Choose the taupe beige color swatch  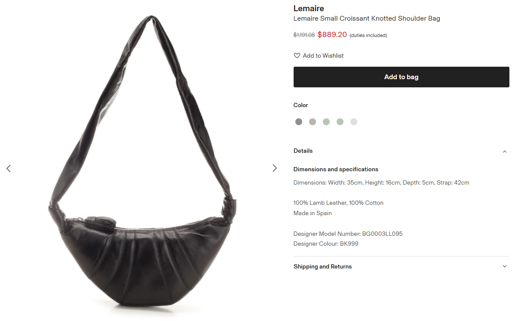(313, 122)
